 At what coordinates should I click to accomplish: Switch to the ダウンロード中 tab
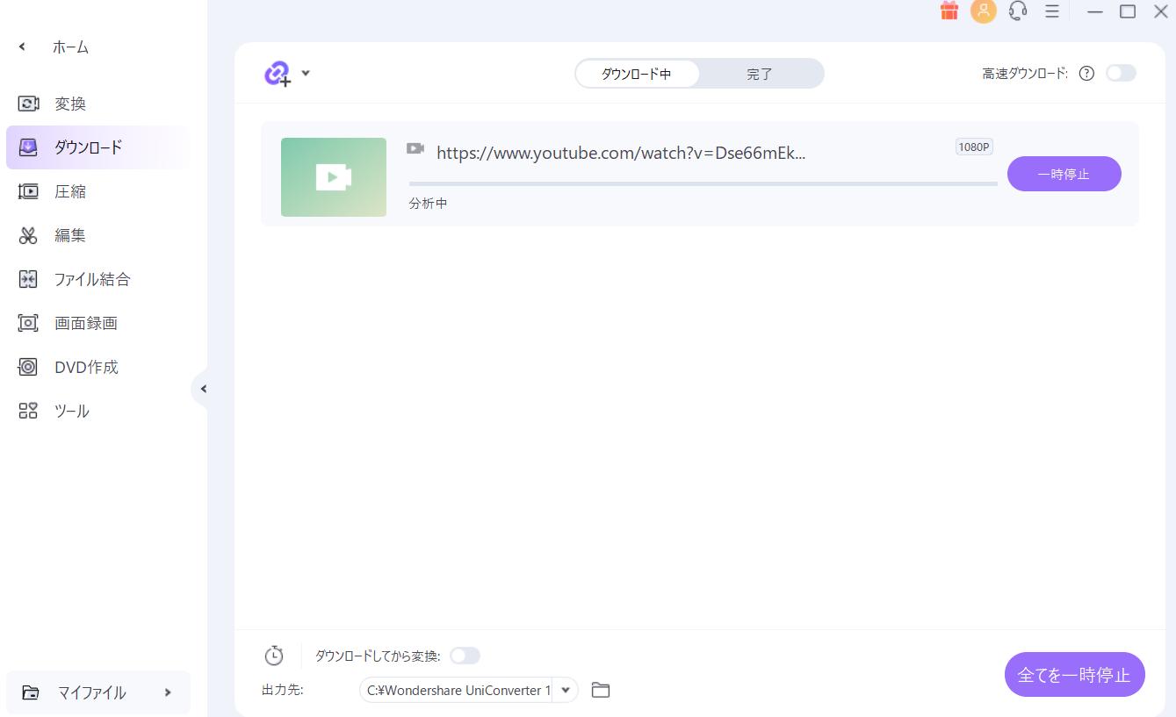click(637, 74)
